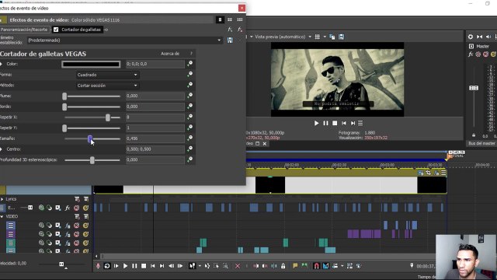The width and height of the screenshot is (497, 280).
Task: Toggle record in the transport bar
Action: tap(98, 266)
